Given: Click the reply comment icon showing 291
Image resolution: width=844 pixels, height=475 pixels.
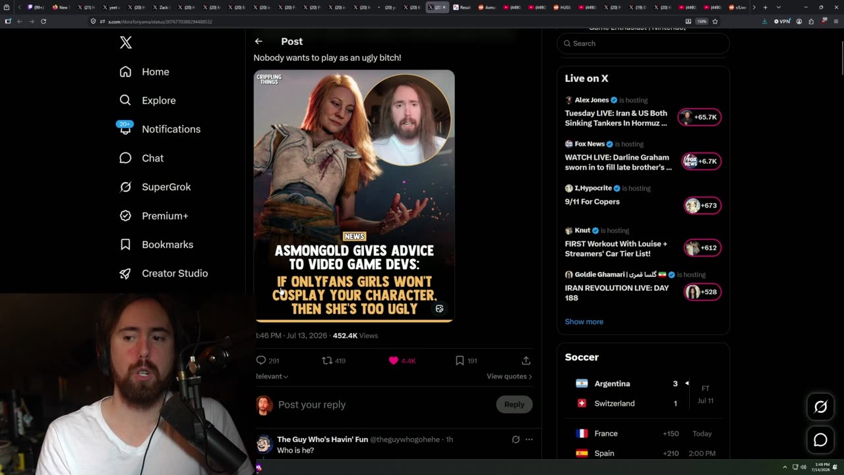Looking at the screenshot, I should click(261, 360).
